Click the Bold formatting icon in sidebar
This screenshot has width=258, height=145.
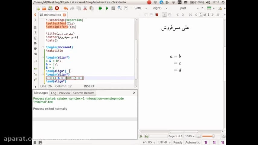click(x=35, y=27)
